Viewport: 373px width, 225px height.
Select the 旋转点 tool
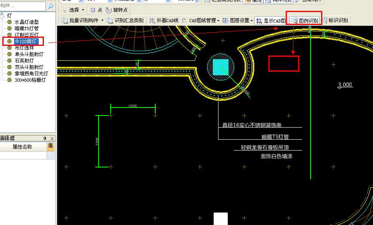pyautogui.click(x=117, y=10)
